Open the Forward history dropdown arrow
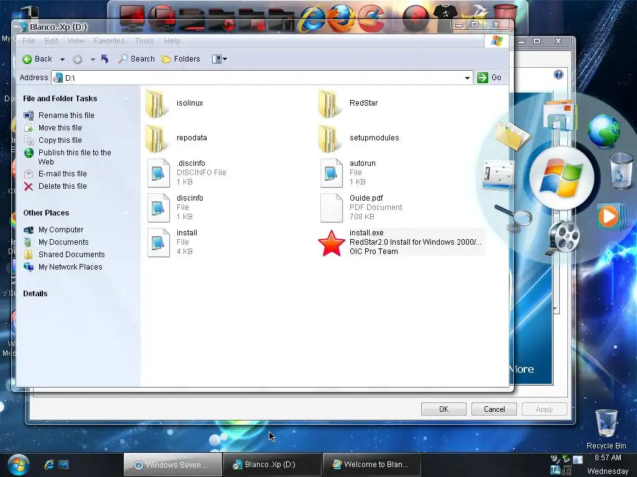637x477 pixels. pos(93,60)
